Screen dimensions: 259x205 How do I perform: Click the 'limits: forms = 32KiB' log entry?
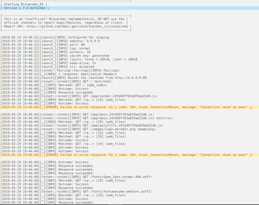tap(69, 59)
